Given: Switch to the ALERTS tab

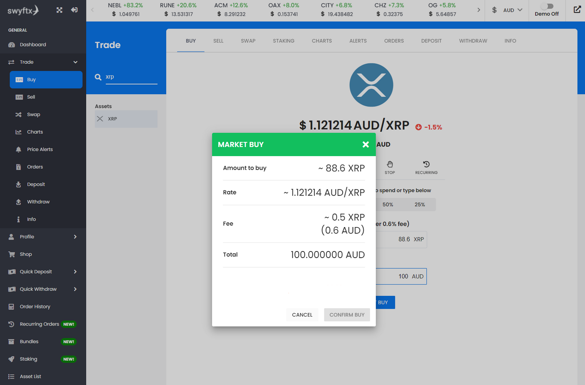Looking at the screenshot, I should point(358,41).
